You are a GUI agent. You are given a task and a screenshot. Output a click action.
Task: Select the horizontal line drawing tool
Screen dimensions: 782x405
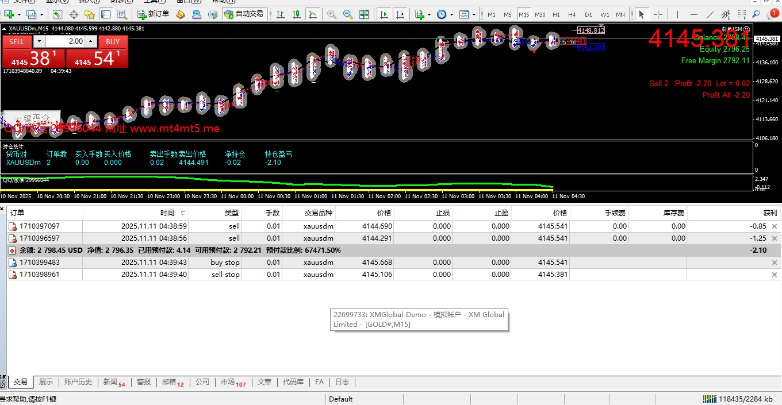coord(694,14)
